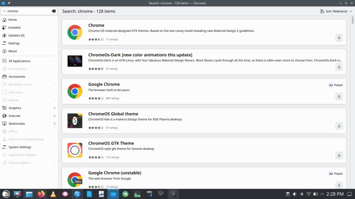The image size is (355, 199).
Task: Click the install icon for Google Chrome
Action: point(339,96)
